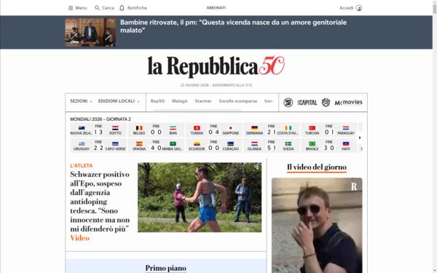Open the Notifiche bell icon
437x273 pixels.
(122, 8)
